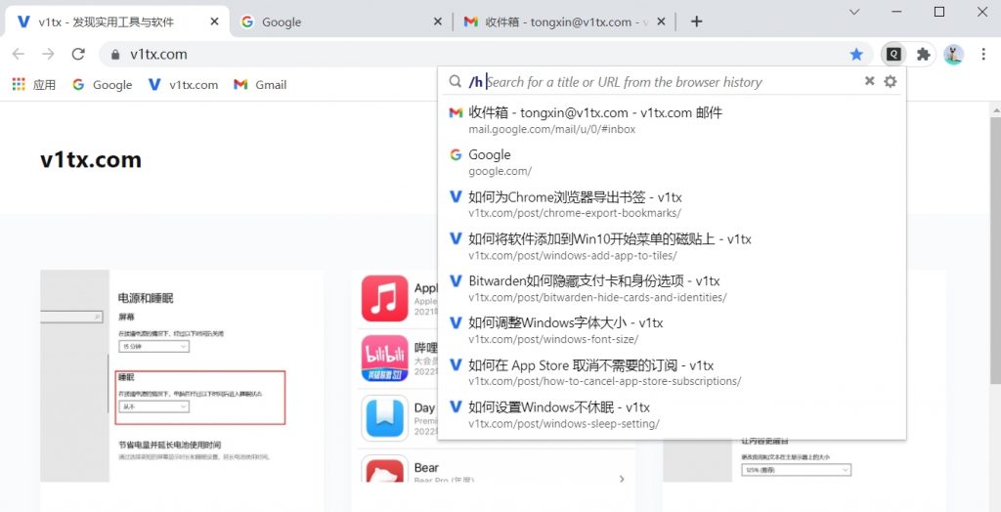Open a new tab with plus button
The width and height of the screenshot is (1001, 512).
click(697, 21)
